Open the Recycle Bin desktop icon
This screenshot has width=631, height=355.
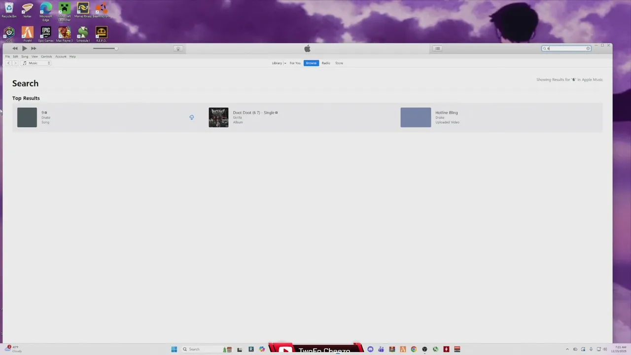point(9,10)
